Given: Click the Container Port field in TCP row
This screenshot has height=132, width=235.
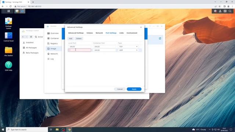Looking at the screenshot, I should tap(104, 47).
